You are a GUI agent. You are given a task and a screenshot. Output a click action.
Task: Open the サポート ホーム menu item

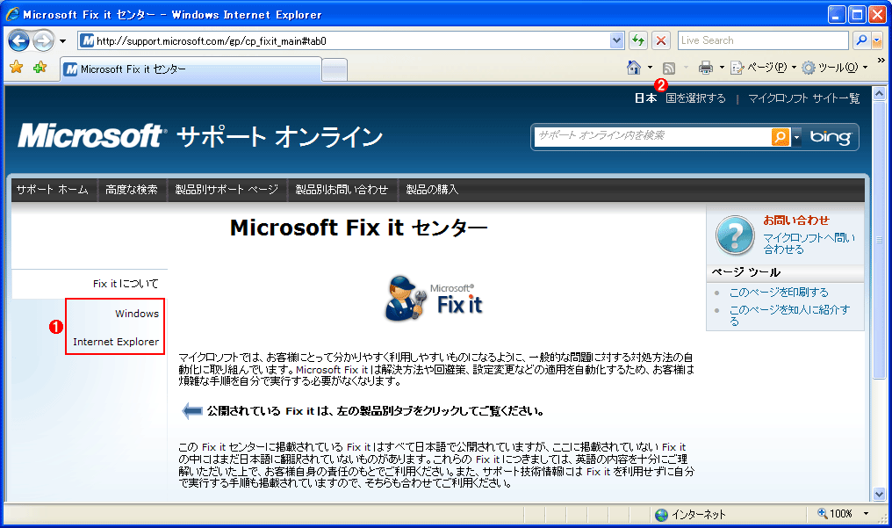tap(53, 190)
